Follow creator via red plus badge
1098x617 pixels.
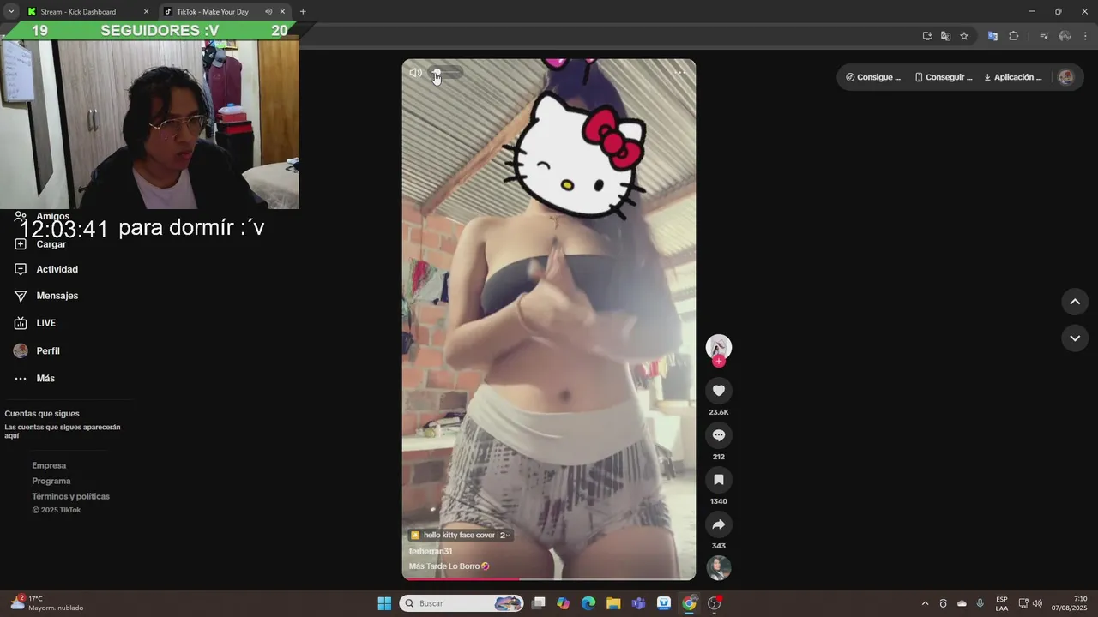[719, 362]
